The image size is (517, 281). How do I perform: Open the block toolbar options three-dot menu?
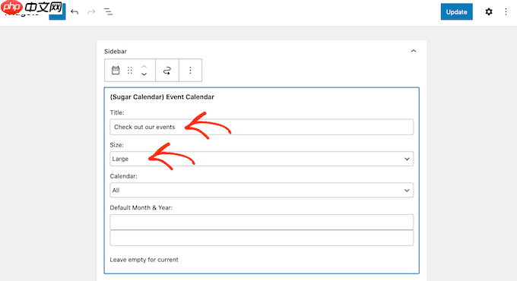[190, 70]
